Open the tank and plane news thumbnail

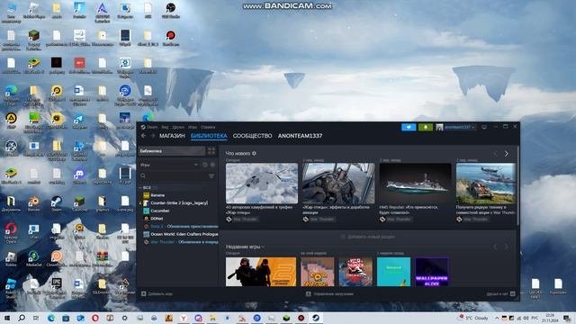[486, 184]
